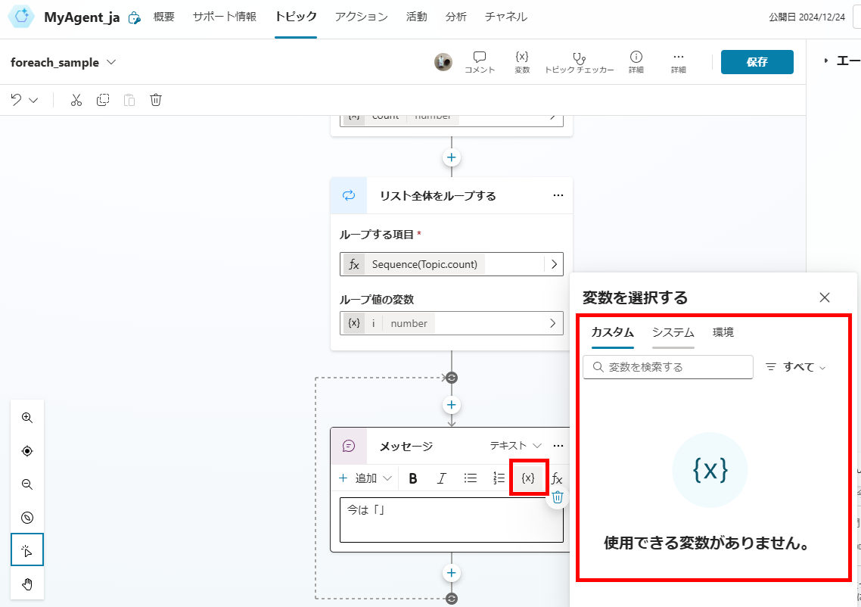Click the cut scissors icon

coord(76,100)
